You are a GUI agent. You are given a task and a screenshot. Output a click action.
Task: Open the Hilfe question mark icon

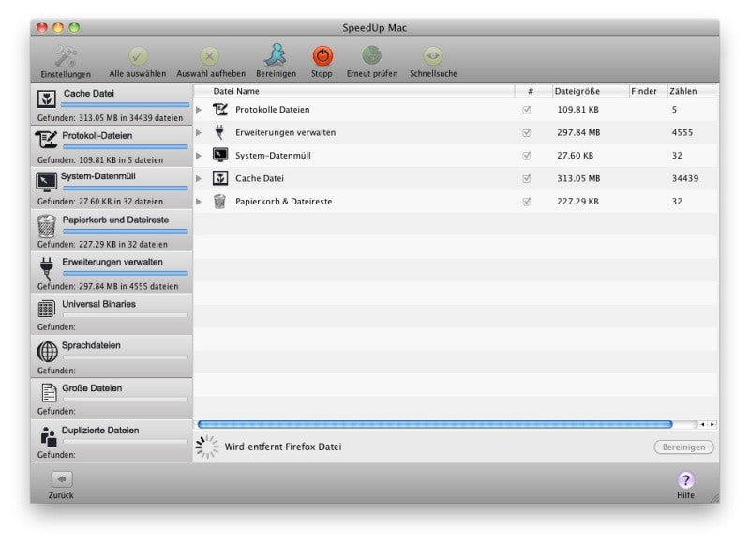686,479
